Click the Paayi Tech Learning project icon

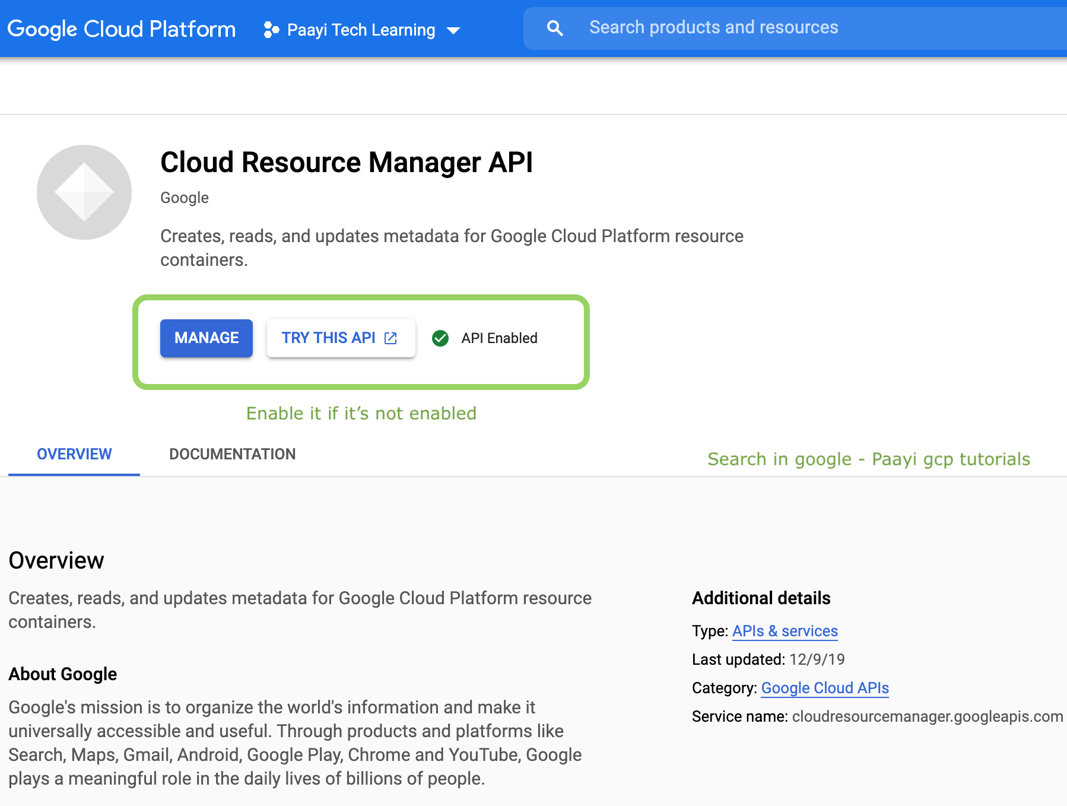(271, 29)
